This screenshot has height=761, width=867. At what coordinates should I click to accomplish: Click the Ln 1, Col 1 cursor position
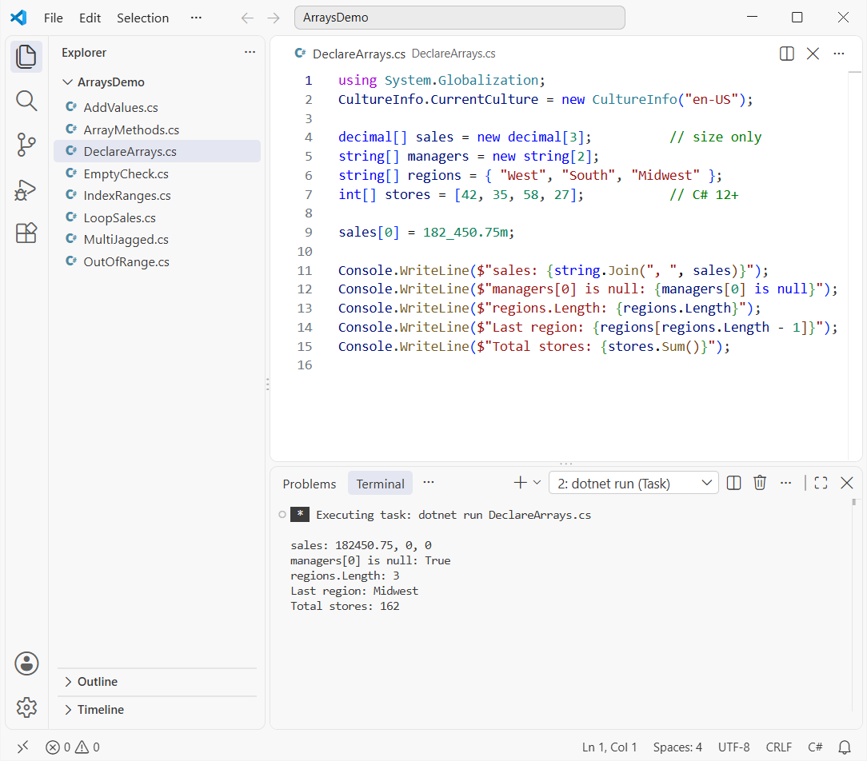pos(609,747)
